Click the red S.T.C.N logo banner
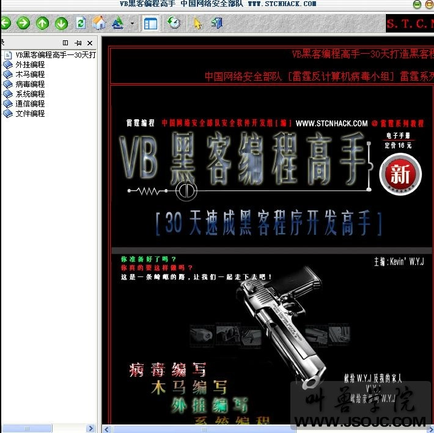This screenshot has height=433, width=434. 410,23
